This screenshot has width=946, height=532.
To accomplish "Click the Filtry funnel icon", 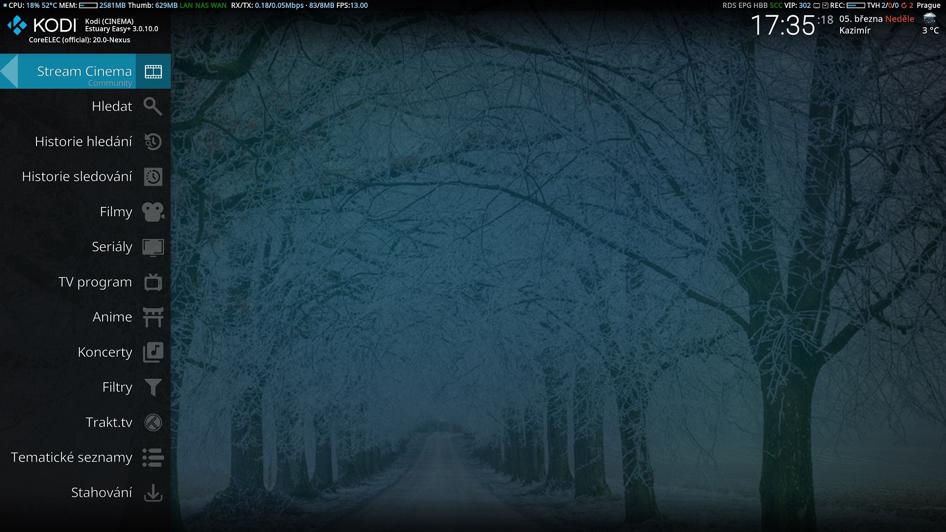I will coord(153,388).
